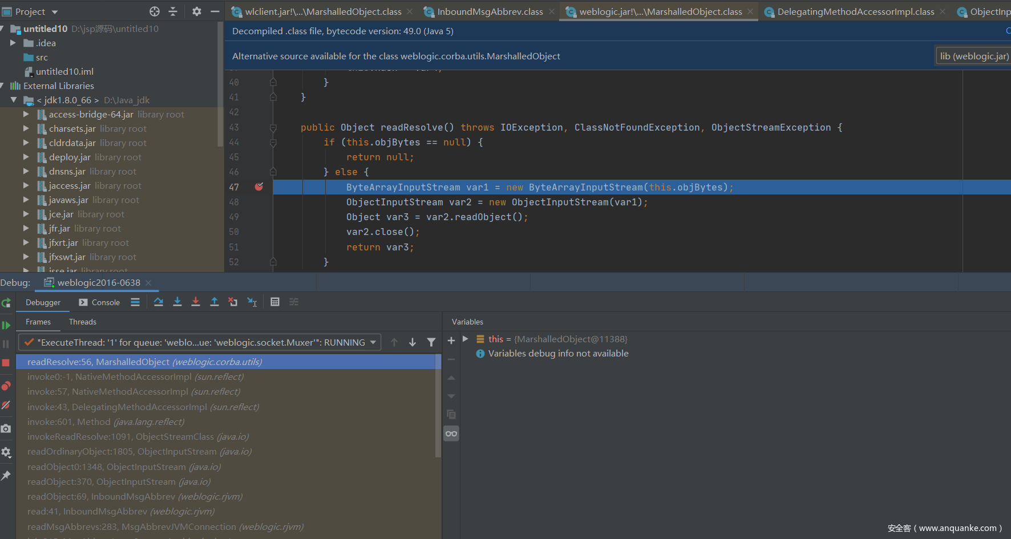This screenshot has height=539, width=1011.
Task: Toggle Mute Breakpoints in debug sidebar
Action: coord(6,405)
